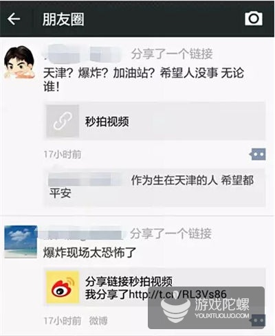Screen dimensions: 275x336
Task: Open comment bubble menu on the first post
Action: (258, 154)
